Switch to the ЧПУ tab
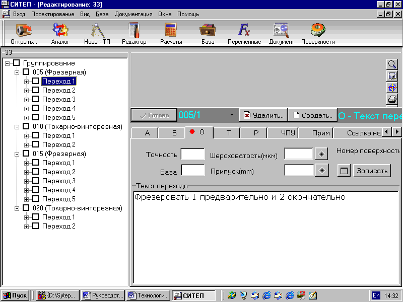 tap(283, 133)
